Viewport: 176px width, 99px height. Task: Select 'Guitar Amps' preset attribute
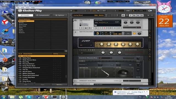(23, 24)
